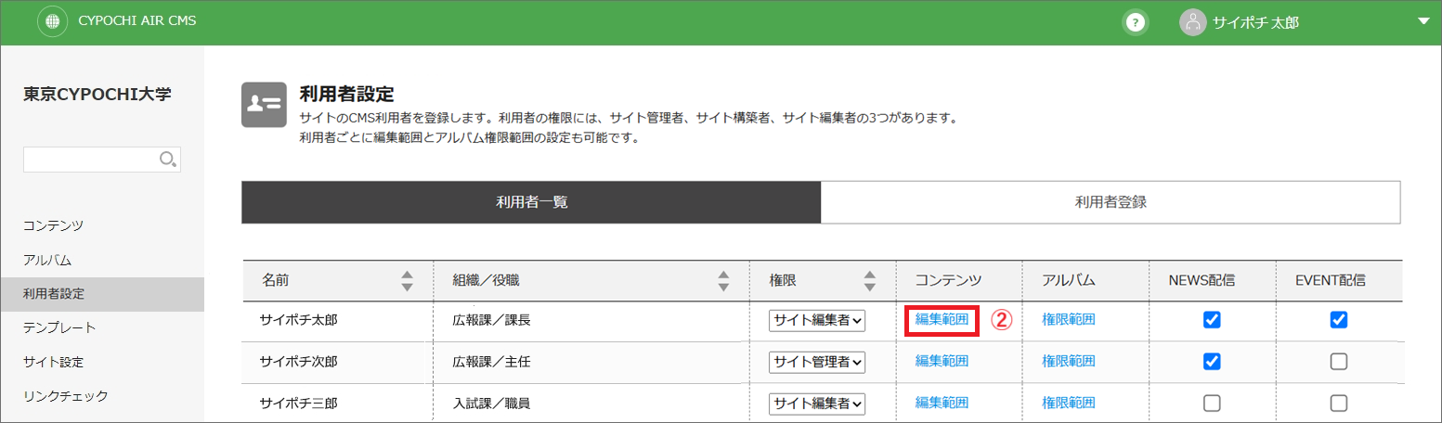Click the 東京CYPOCHI大学 site title
The height and width of the screenshot is (423, 1442).
pyautogui.click(x=97, y=95)
